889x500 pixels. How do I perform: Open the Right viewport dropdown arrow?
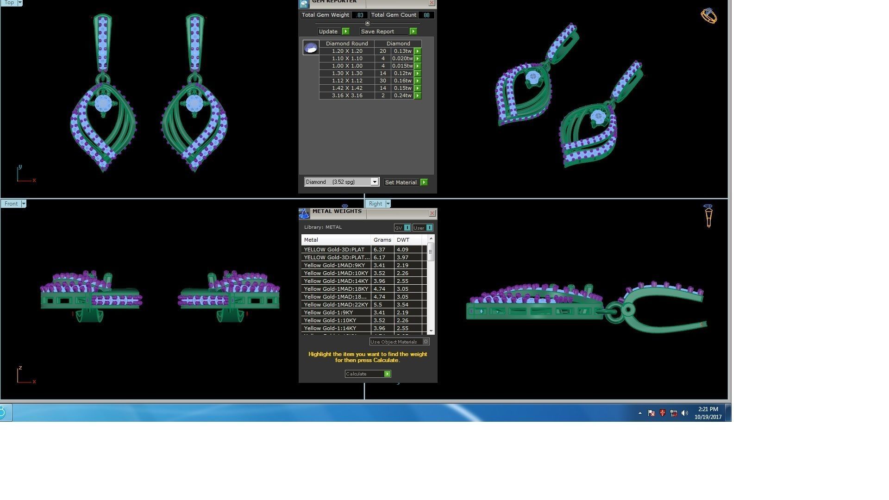[x=388, y=204]
